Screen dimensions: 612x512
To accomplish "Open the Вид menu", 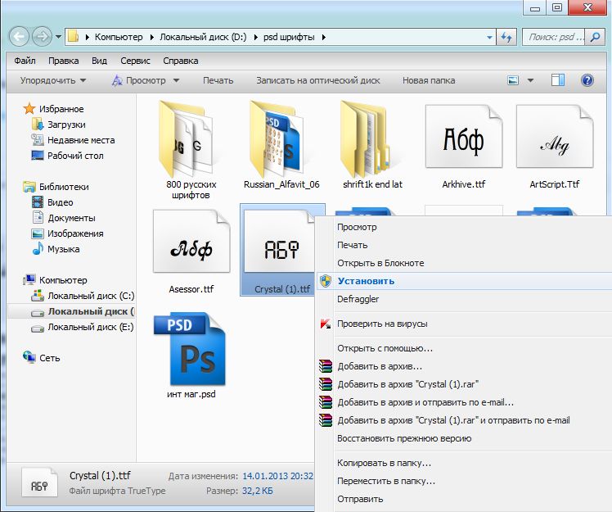I will point(99,61).
